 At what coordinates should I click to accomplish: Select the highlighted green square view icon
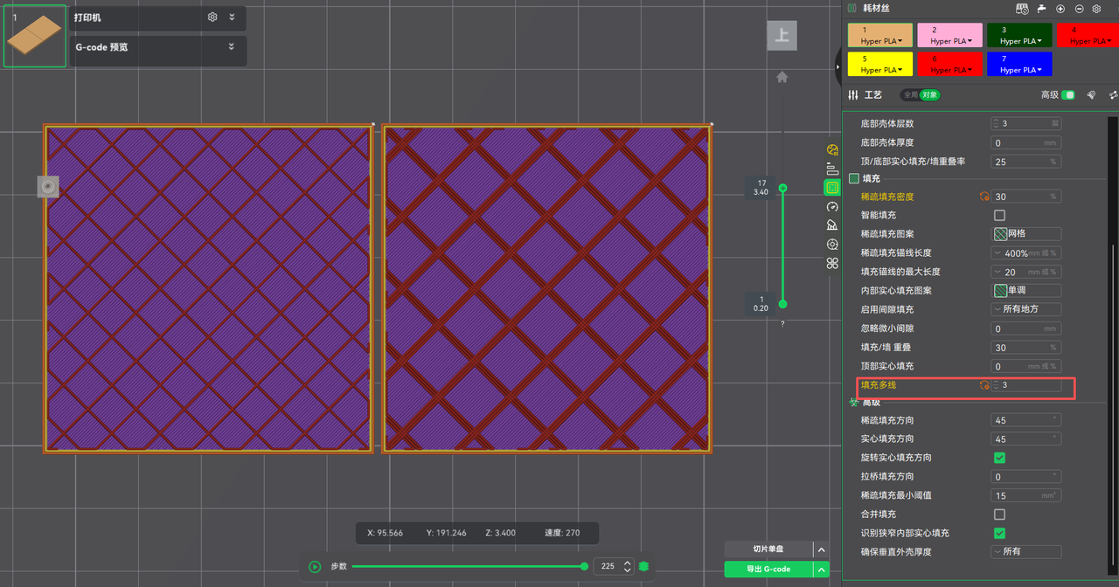[x=832, y=187]
